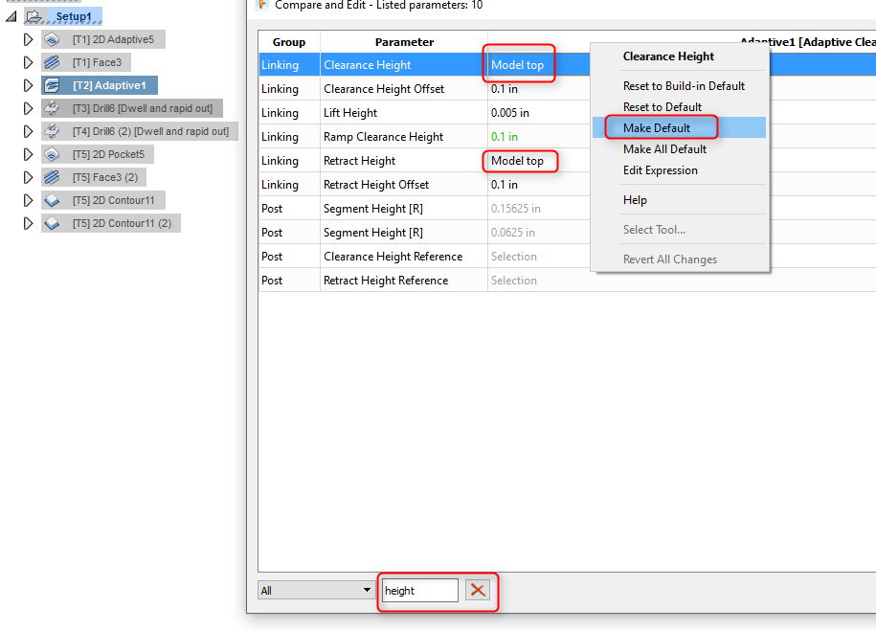
Task: Click the height filter text field
Action: tap(420, 590)
